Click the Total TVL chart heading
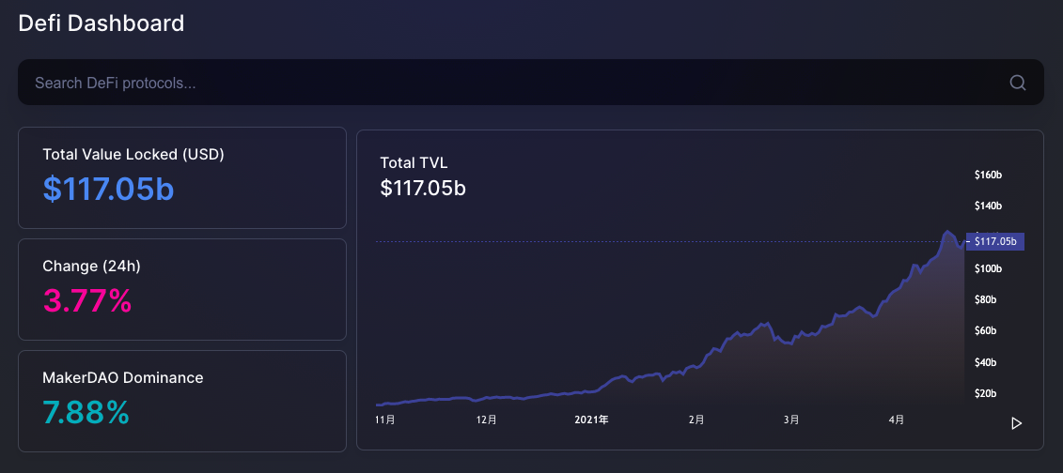 (414, 163)
